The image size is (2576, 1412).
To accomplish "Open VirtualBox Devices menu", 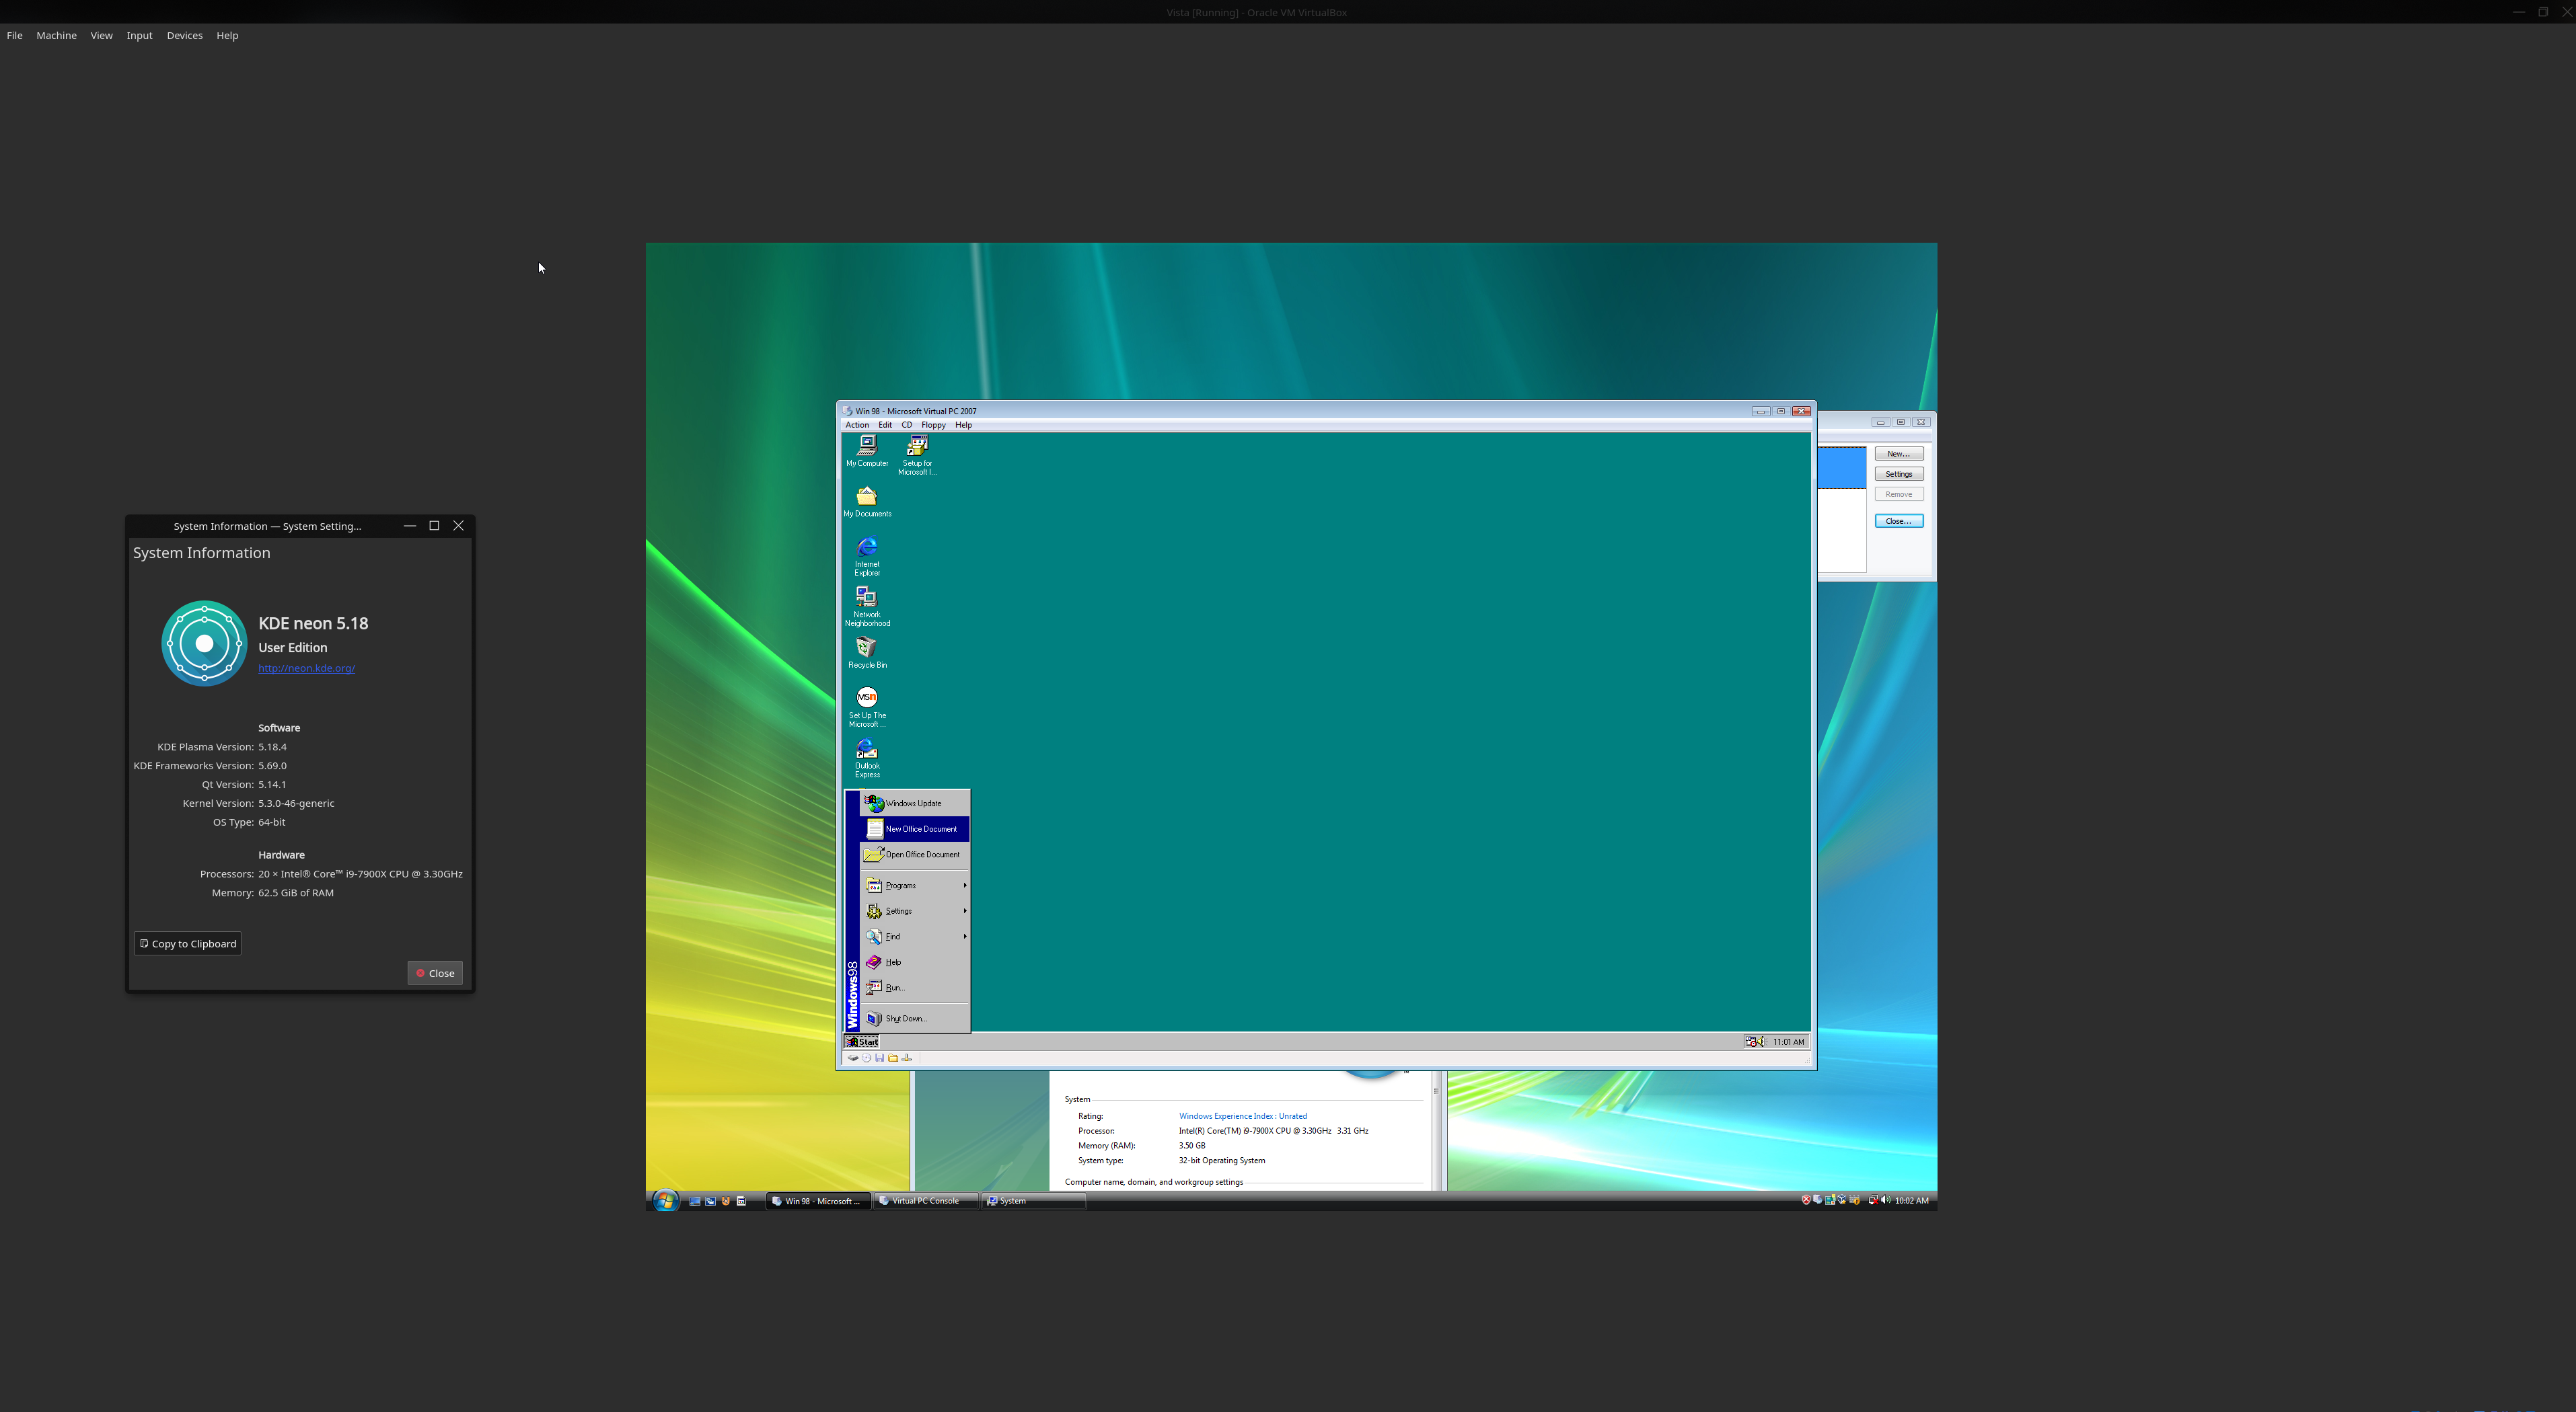I will point(184,35).
